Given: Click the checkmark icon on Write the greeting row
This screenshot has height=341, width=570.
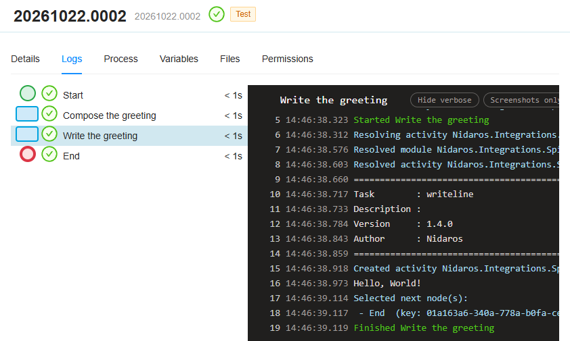Looking at the screenshot, I should [49, 134].
